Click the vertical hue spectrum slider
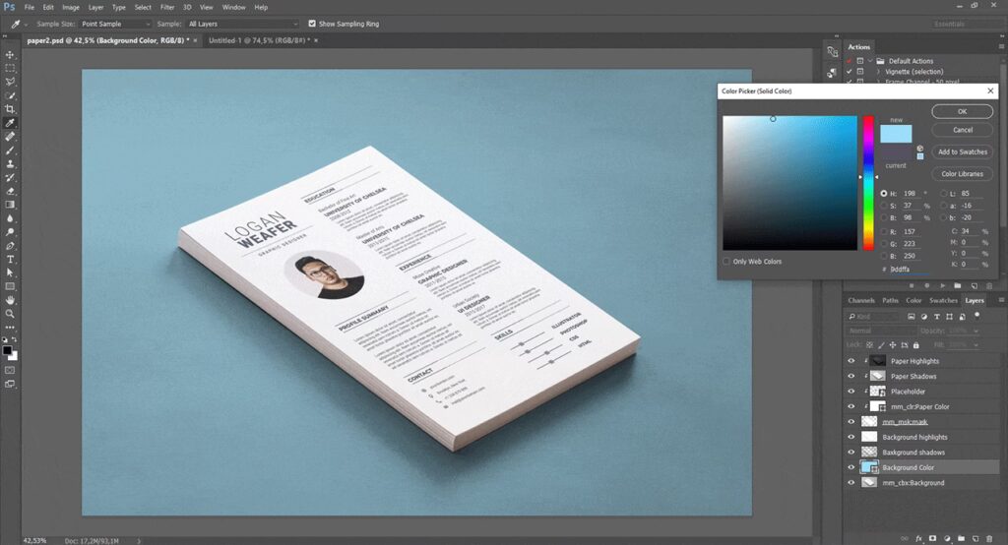The image size is (1008, 545). point(868,182)
